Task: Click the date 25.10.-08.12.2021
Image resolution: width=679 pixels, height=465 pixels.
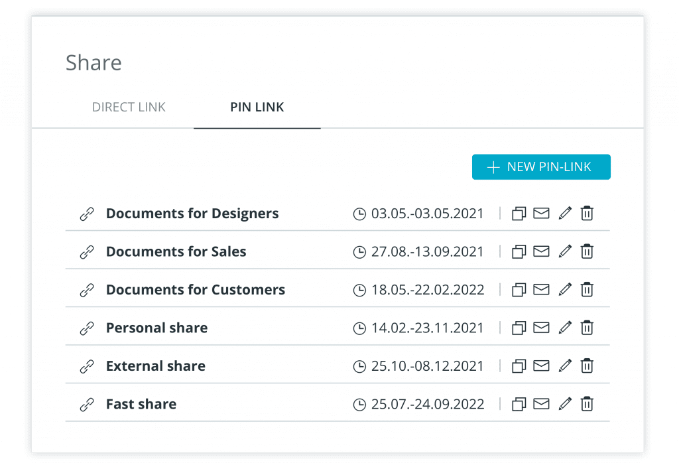Action: tap(428, 365)
